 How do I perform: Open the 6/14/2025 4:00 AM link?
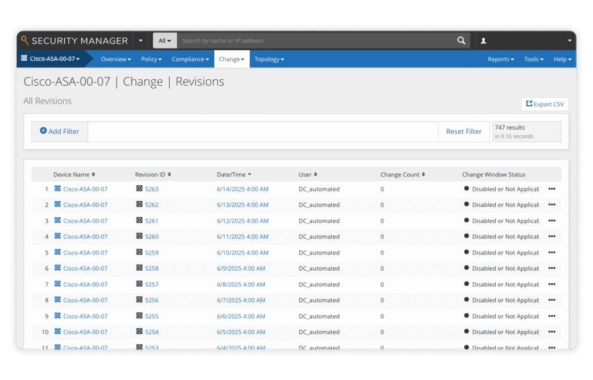[x=243, y=189]
